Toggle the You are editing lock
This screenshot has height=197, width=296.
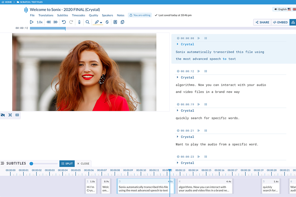140,15
